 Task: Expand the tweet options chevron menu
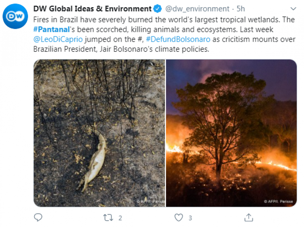coord(293,9)
